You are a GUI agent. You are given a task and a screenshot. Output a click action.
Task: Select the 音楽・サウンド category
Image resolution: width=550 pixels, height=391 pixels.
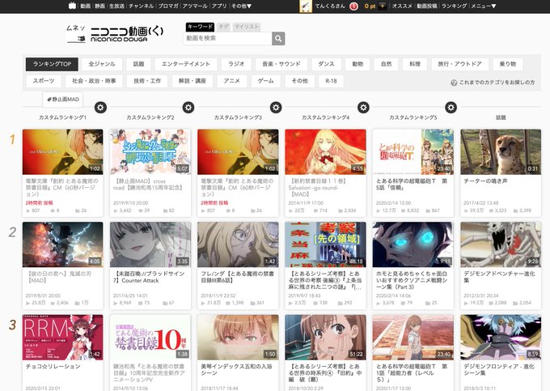tap(281, 64)
